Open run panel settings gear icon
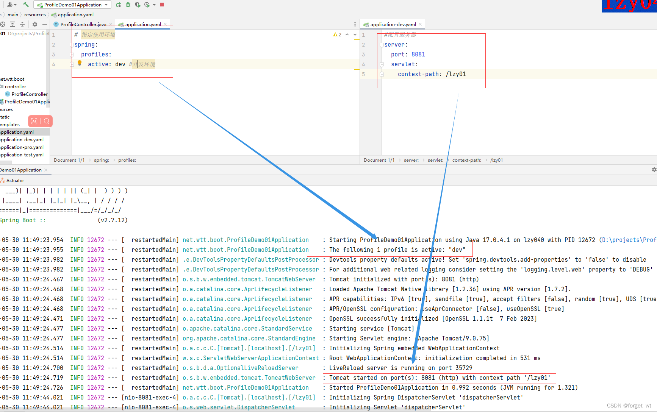 pyautogui.click(x=654, y=170)
